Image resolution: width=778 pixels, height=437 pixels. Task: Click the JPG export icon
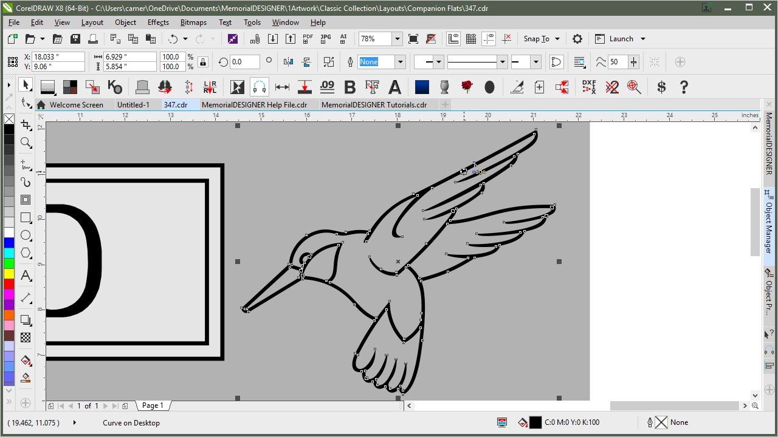326,39
